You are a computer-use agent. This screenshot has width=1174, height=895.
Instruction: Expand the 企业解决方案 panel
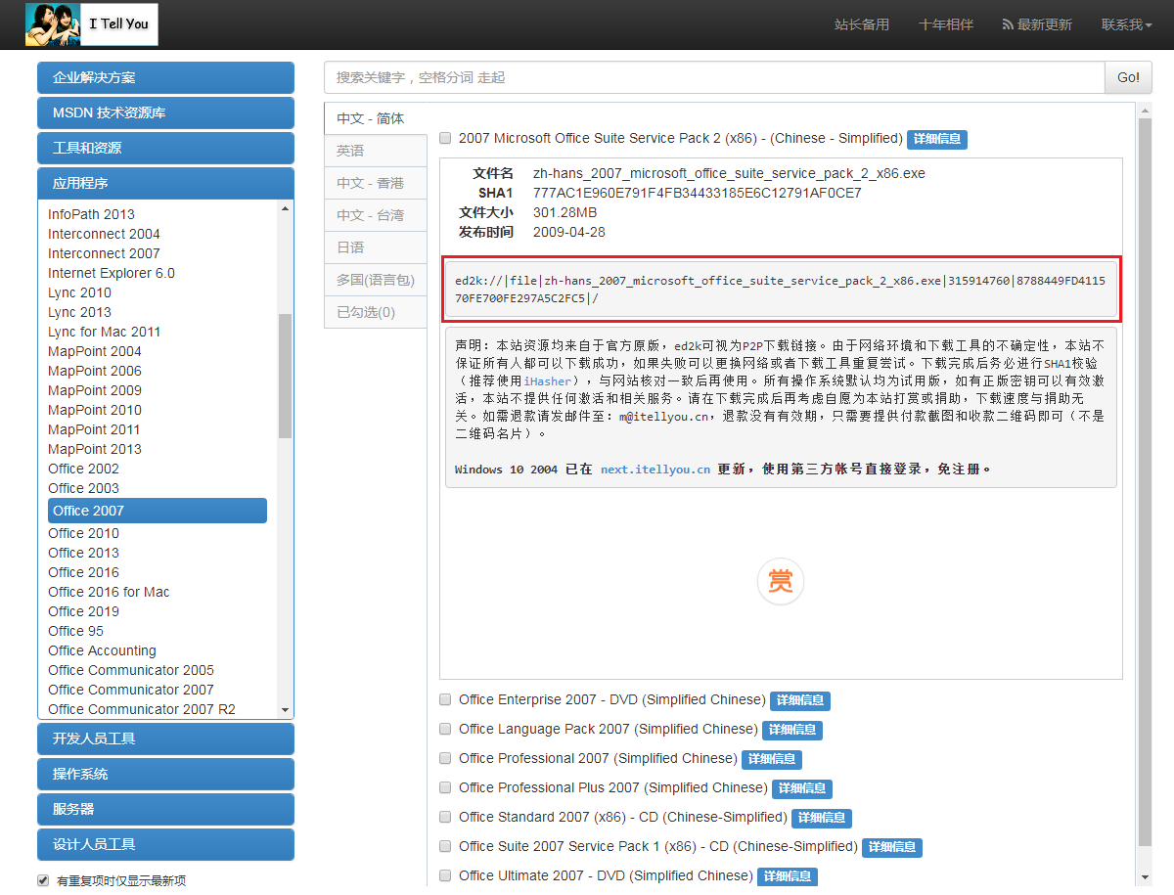[165, 77]
